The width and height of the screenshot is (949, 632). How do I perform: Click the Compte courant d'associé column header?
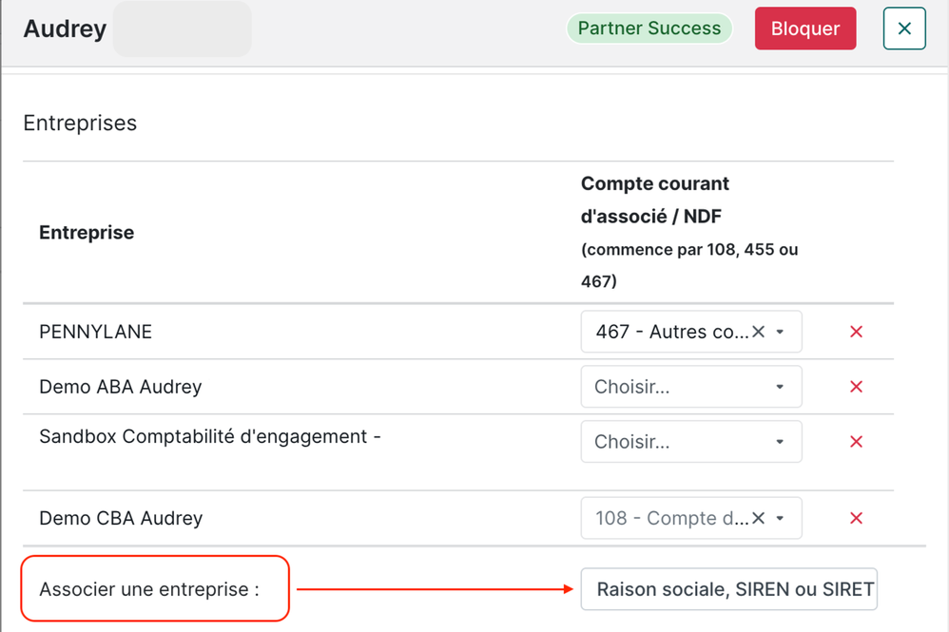coord(655,200)
